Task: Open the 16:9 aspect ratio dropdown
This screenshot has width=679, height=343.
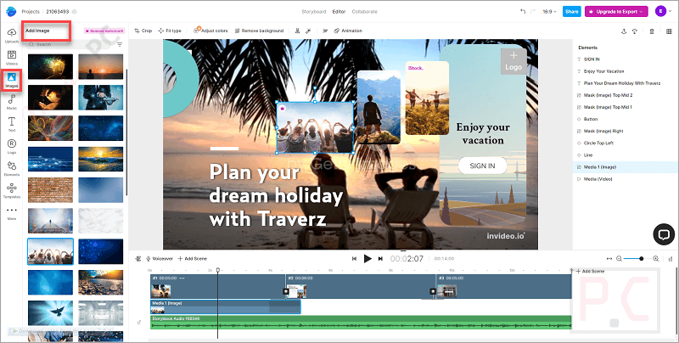Action: coord(549,12)
